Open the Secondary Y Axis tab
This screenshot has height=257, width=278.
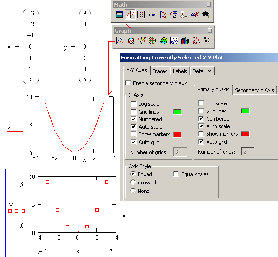[255, 90]
